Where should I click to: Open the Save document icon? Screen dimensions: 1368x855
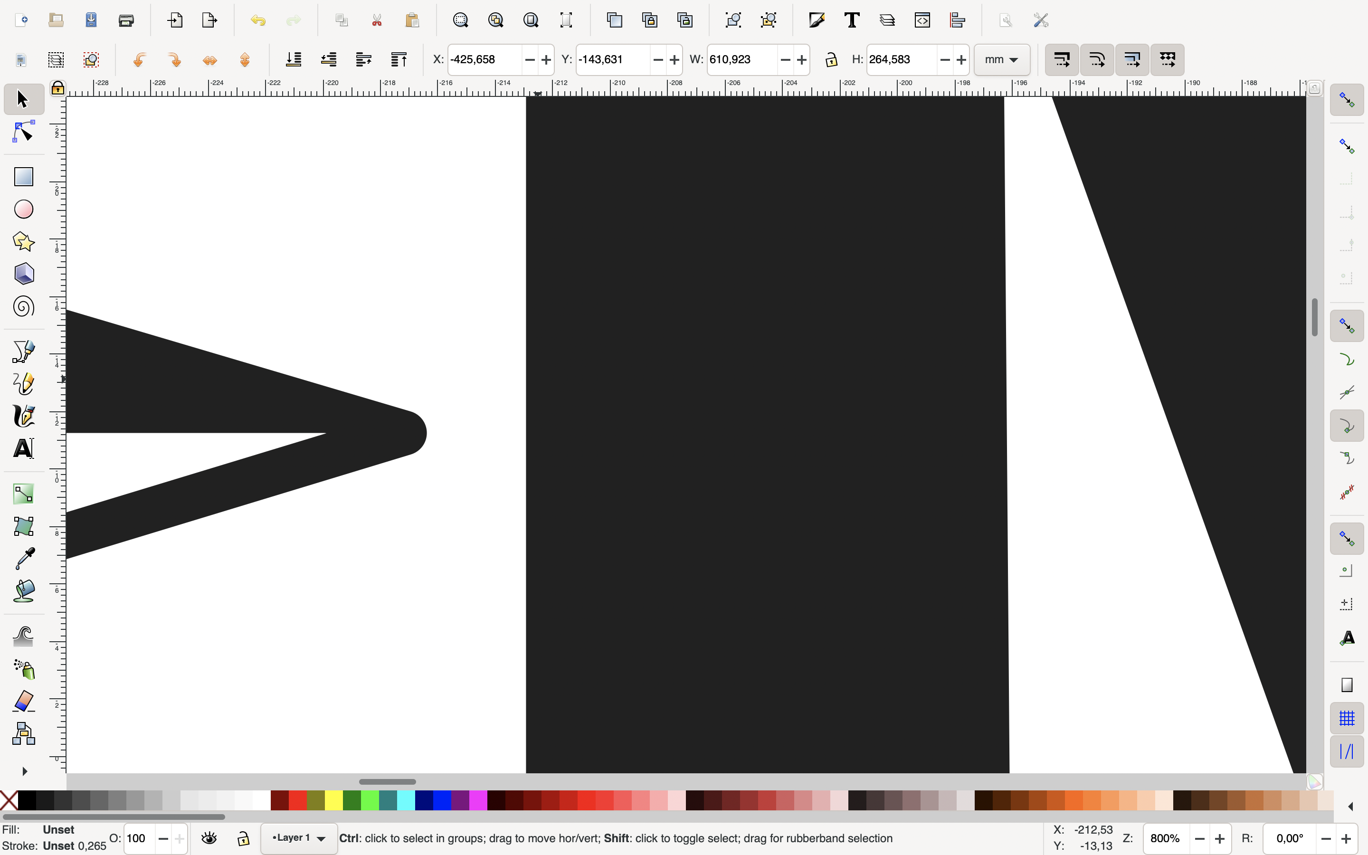coord(91,20)
